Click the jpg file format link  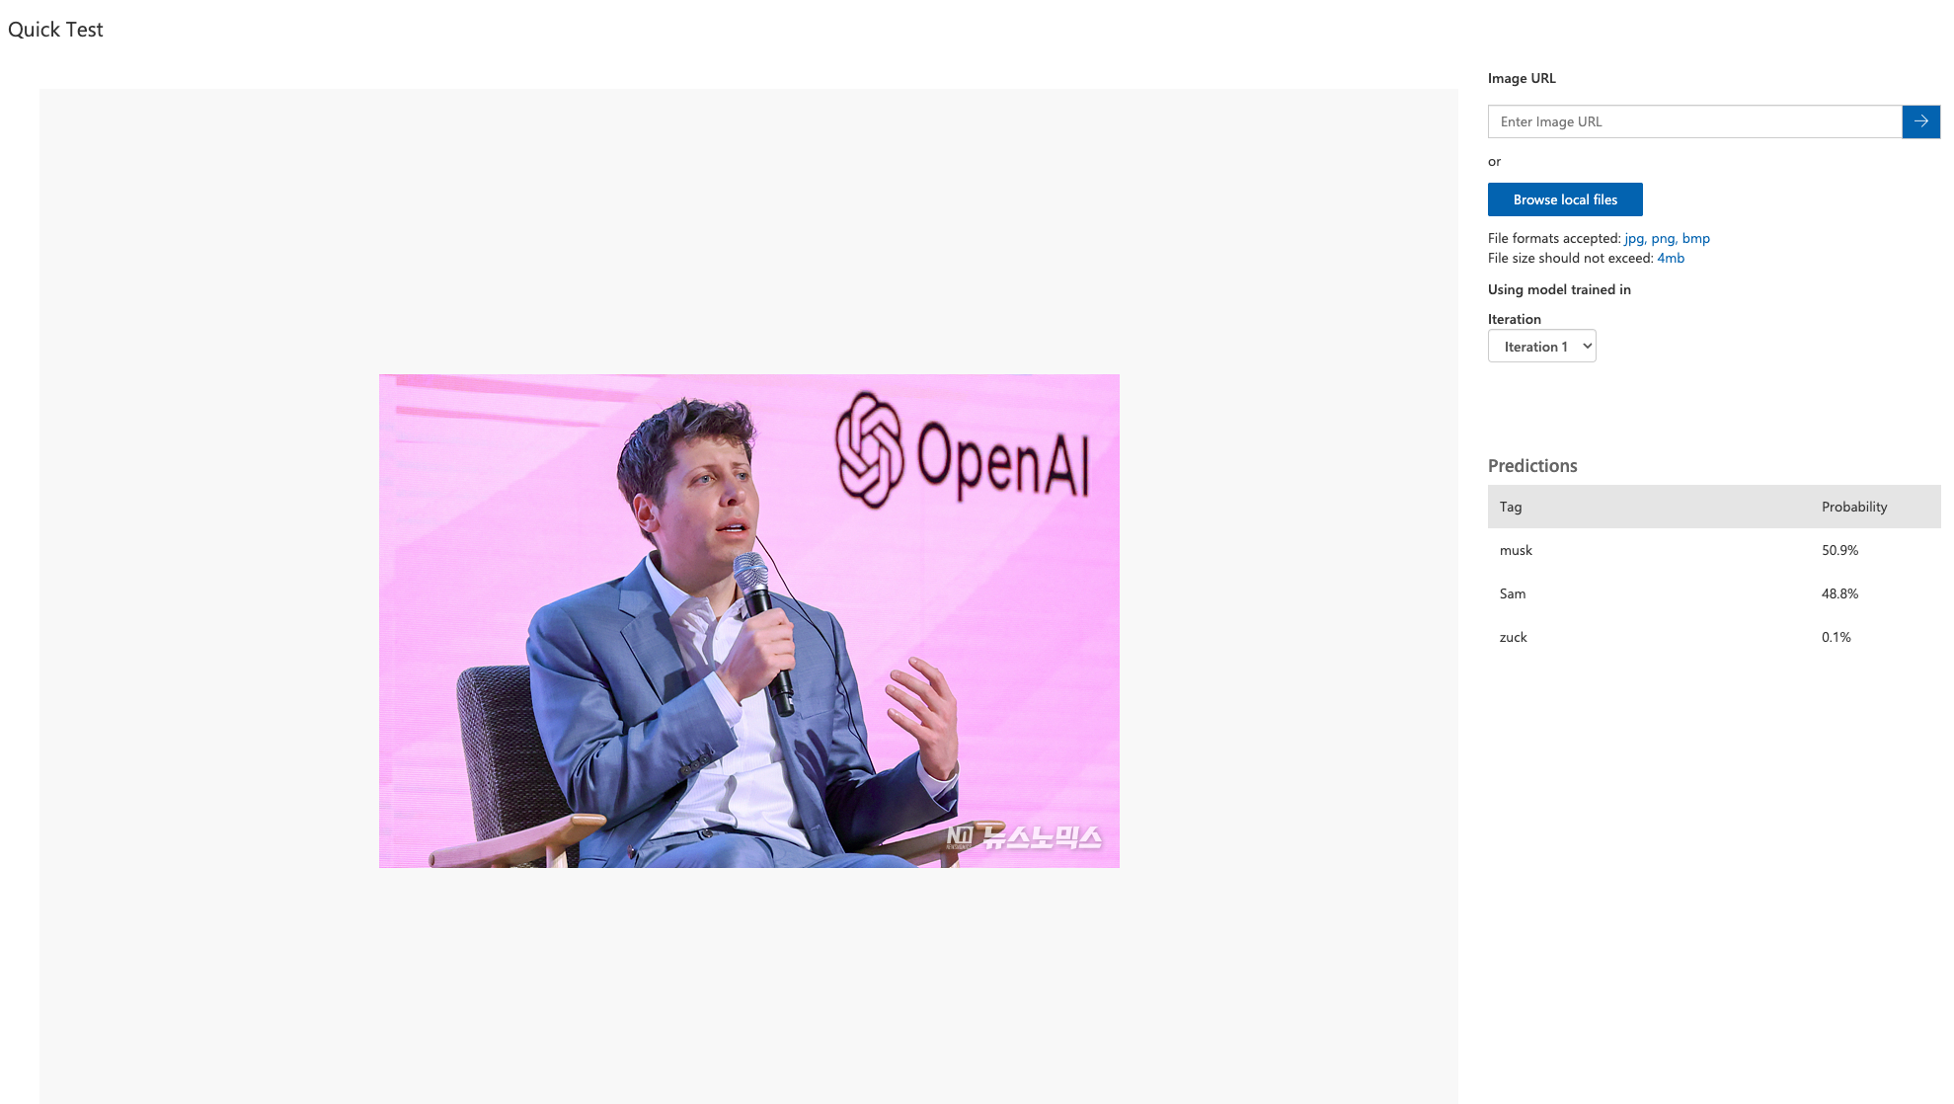1633,238
